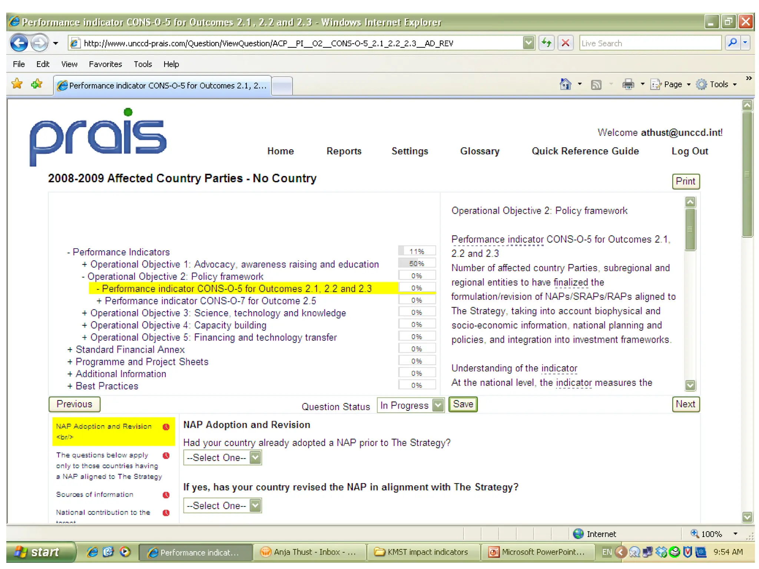Click the Home house icon in toolbar
This screenshot has height=569, width=759.
click(x=565, y=84)
